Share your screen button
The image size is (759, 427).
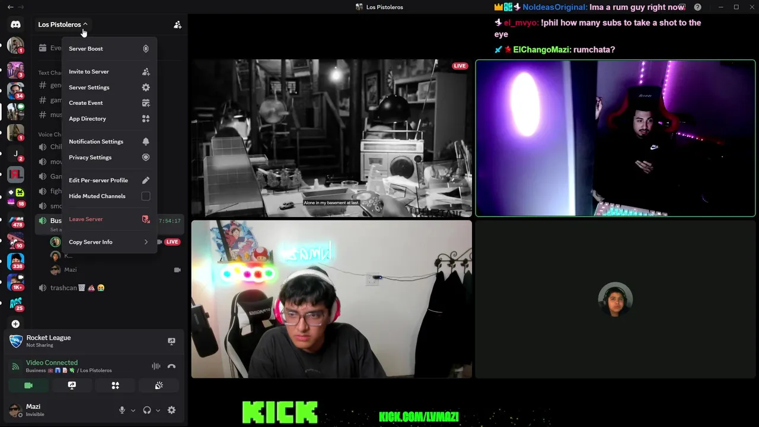(72, 385)
